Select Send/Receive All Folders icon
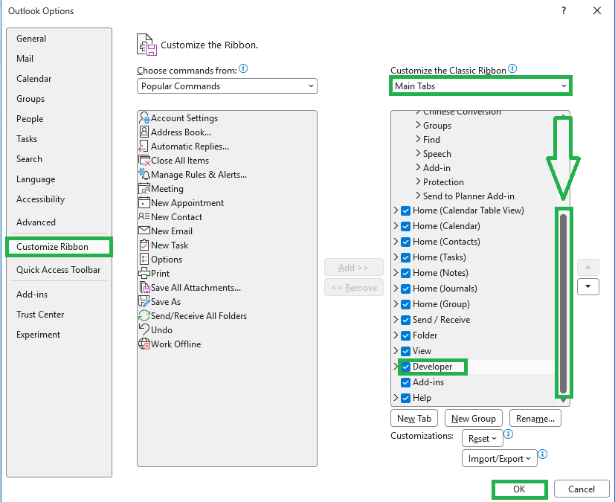The height and width of the screenshot is (502, 615). coord(144,315)
